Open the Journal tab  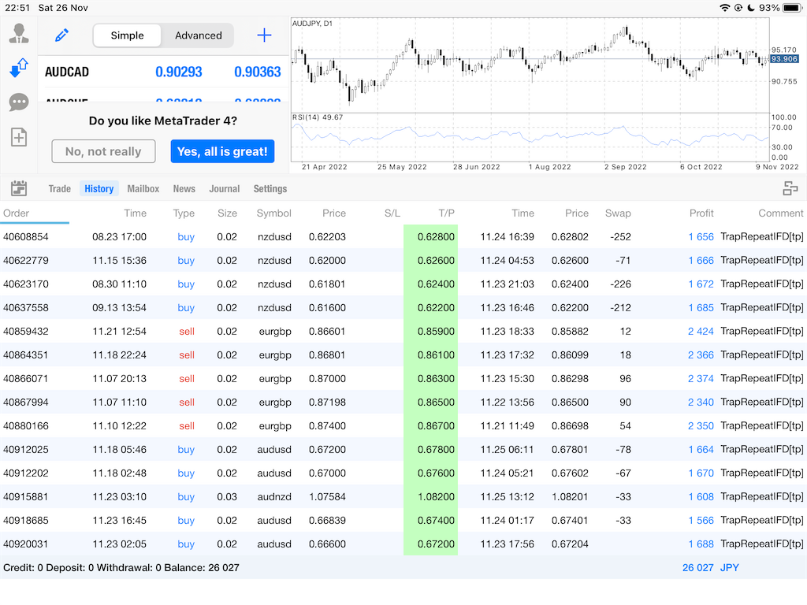(225, 189)
